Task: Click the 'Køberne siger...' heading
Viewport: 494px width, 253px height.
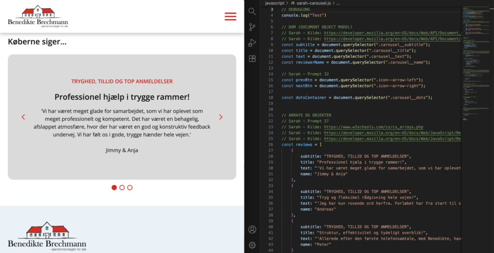Action: [37, 41]
